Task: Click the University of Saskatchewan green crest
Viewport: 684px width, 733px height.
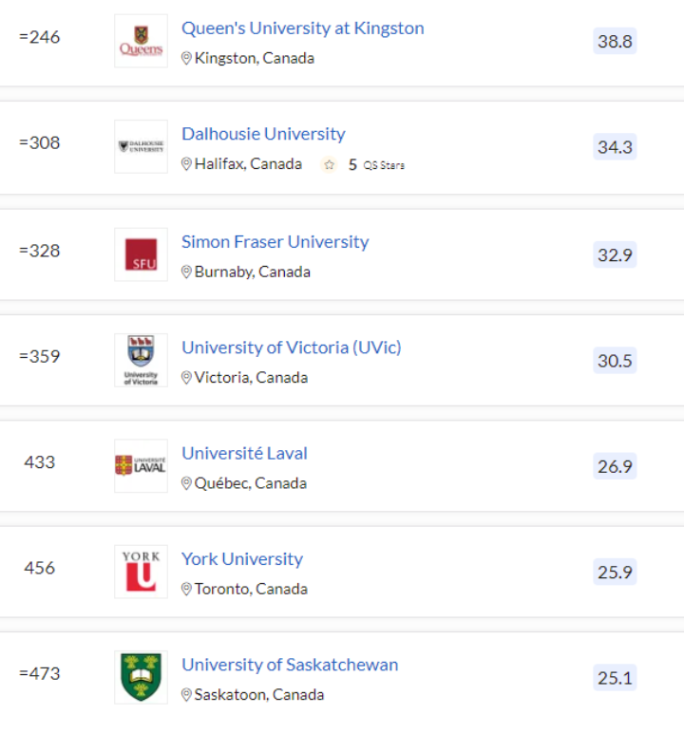Action: [141, 677]
